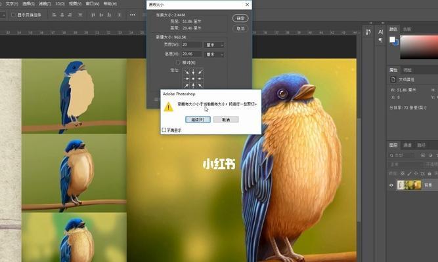This screenshot has height=262, width=438.
Task: Open the layer filter type dropdown
Action: (x=403, y=155)
